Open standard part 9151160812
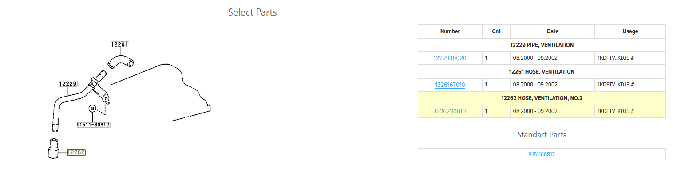Screen dimensions: 673x179 tap(542, 155)
